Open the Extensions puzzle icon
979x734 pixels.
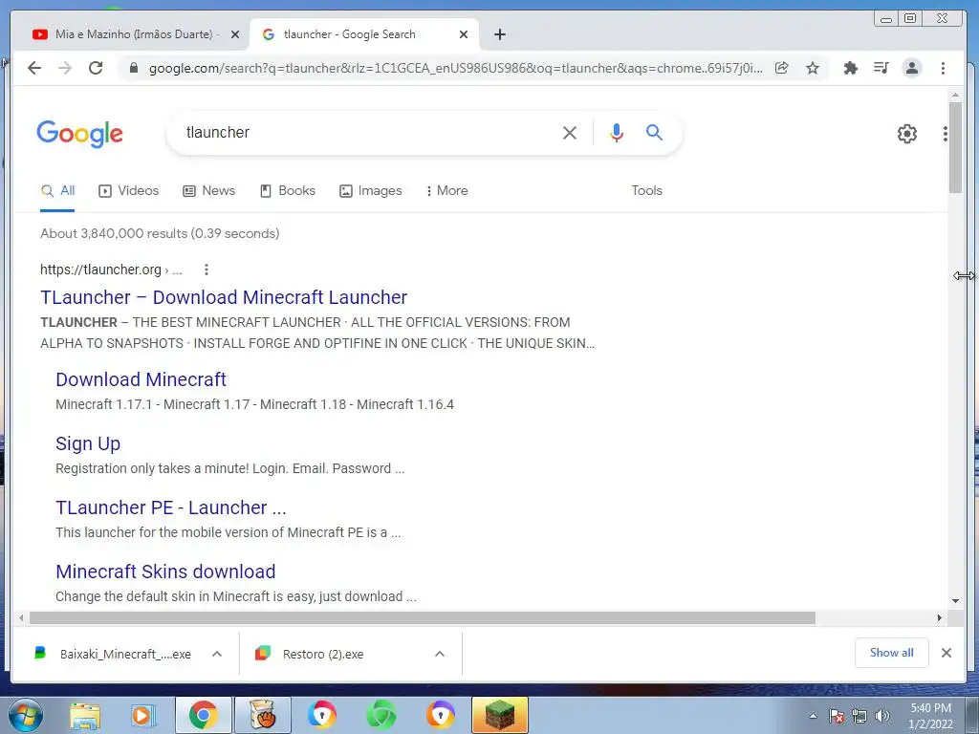pyautogui.click(x=850, y=68)
